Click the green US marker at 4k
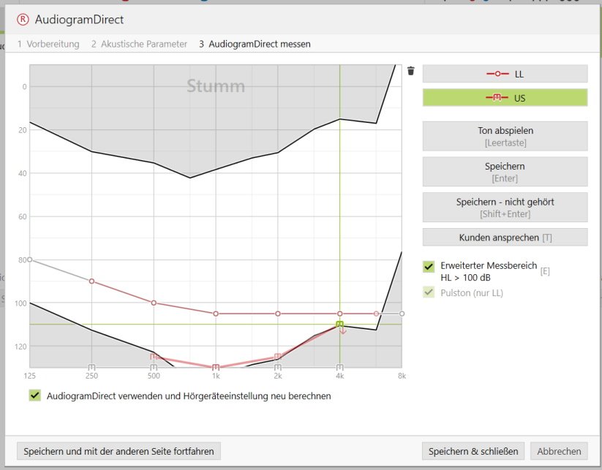602x470 pixels. click(x=339, y=324)
